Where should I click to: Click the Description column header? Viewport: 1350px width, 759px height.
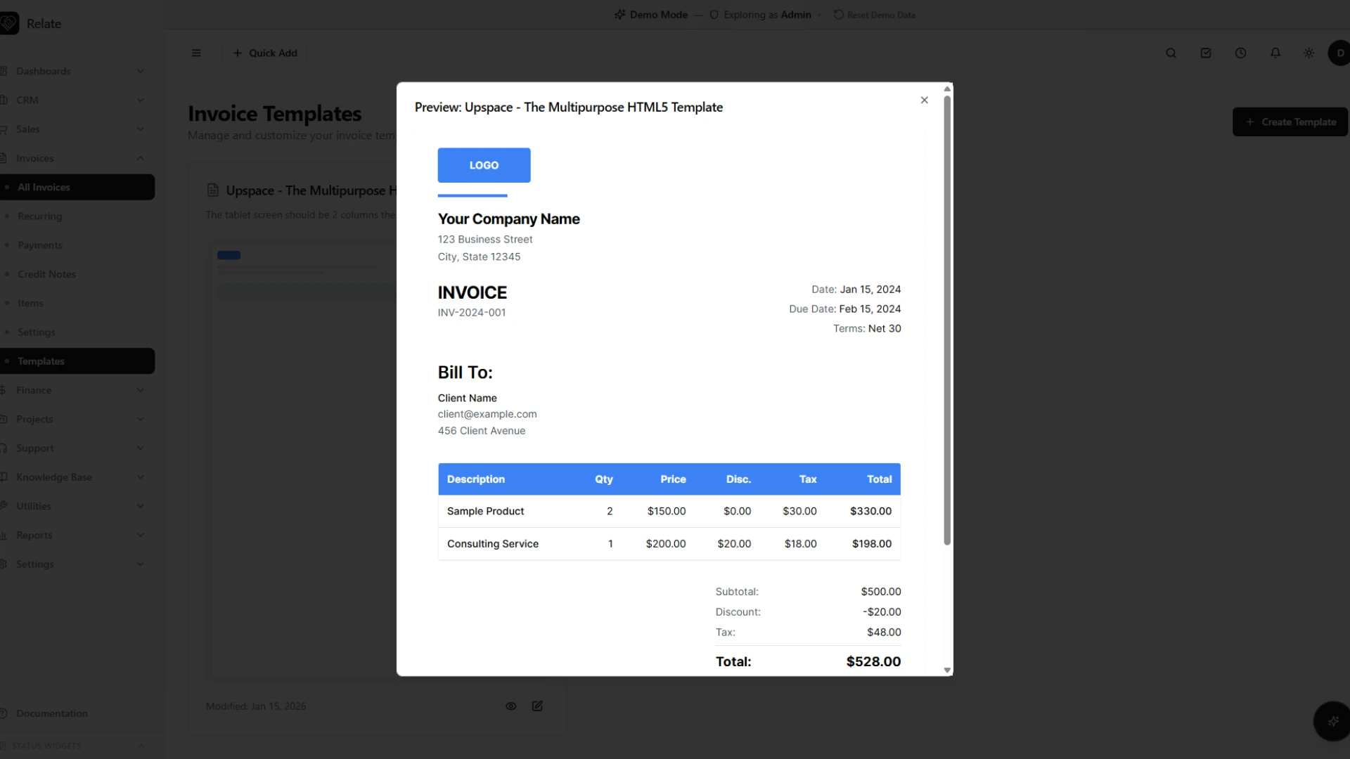(x=476, y=479)
